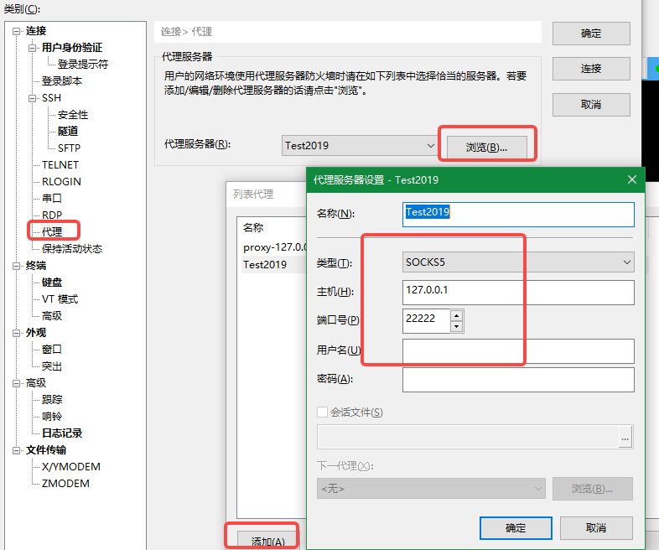Select the X/YMODEM file transfer item
The width and height of the screenshot is (659, 550).
coord(71,466)
